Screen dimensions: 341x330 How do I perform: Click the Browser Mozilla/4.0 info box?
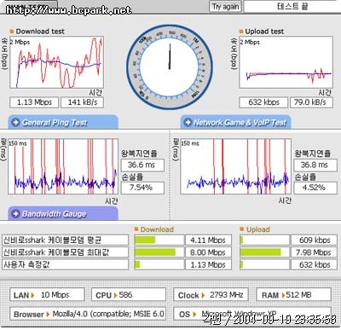(x=88, y=314)
